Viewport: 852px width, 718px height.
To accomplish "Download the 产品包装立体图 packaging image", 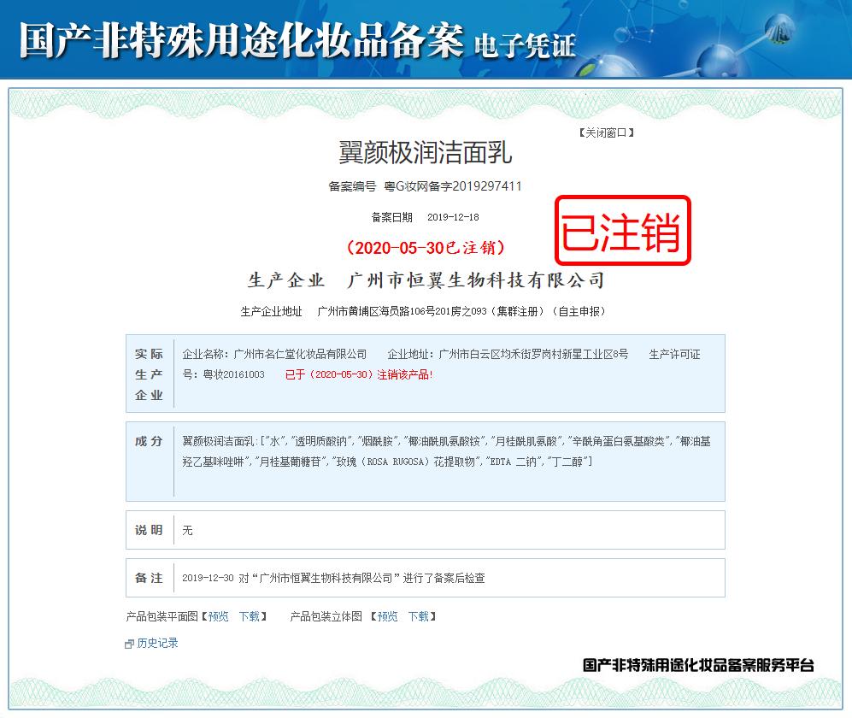I will click(x=420, y=615).
